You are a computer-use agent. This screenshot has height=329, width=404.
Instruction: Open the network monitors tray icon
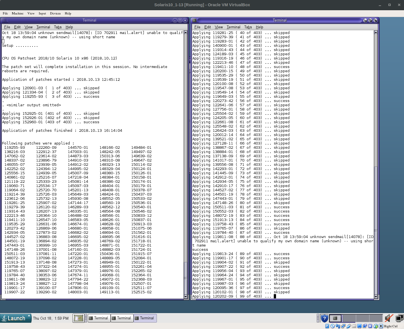(399, 318)
